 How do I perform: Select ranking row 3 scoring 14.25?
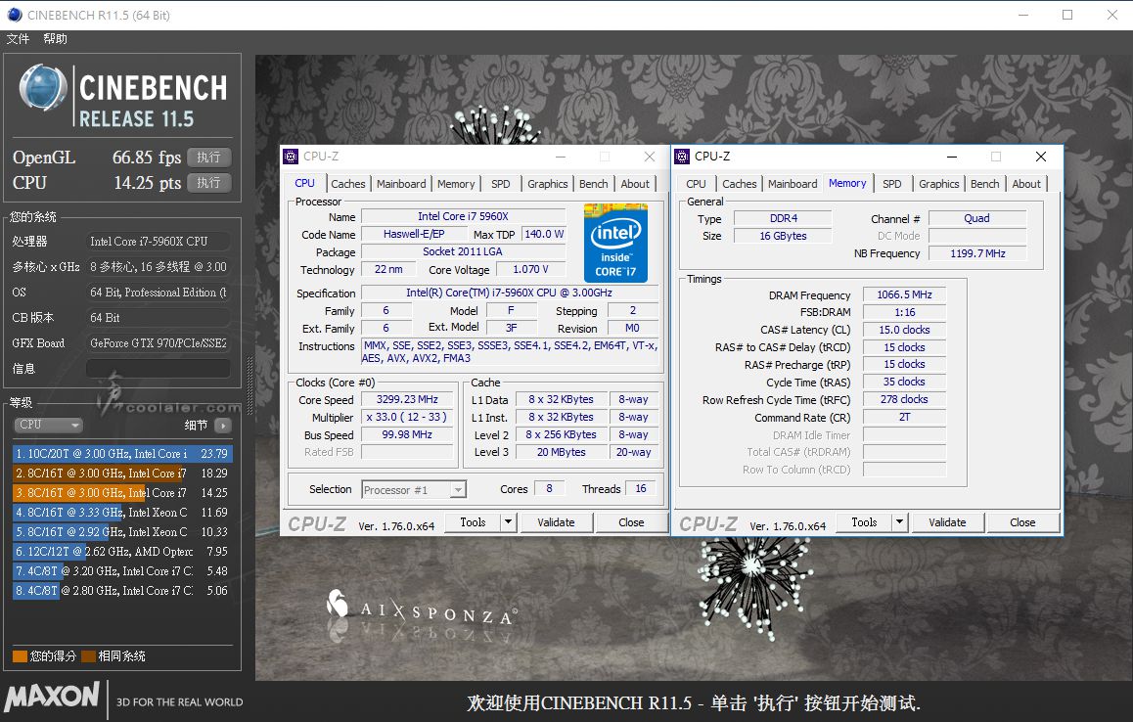pos(122,493)
